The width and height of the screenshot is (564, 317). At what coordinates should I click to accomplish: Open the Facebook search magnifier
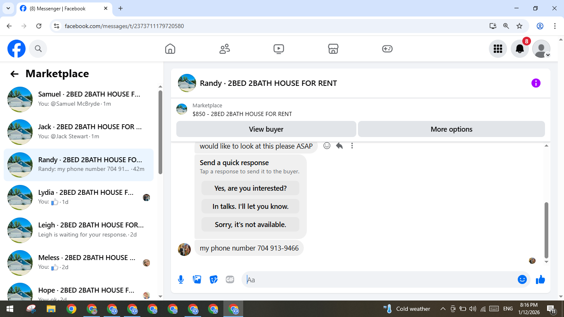tap(38, 49)
